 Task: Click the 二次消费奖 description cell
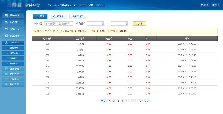click(x=80, y=50)
